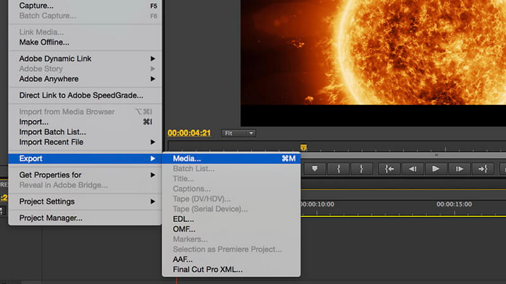Viewport: 506px width, 284px height.
Task: Click the Mark In bracket button
Action: coord(338,169)
